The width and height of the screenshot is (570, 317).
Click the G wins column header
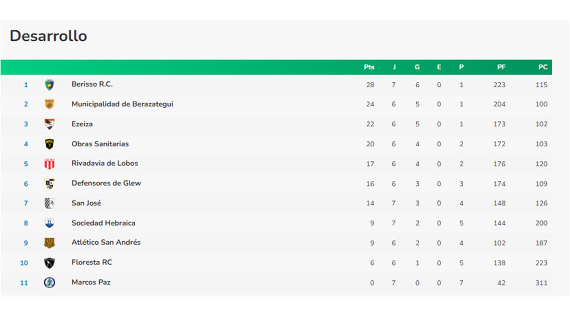point(417,67)
